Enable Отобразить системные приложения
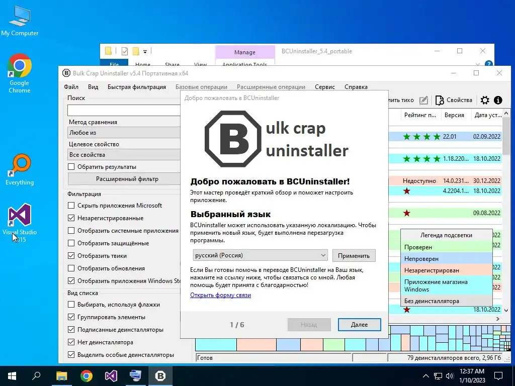515x386 pixels. [71, 231]
